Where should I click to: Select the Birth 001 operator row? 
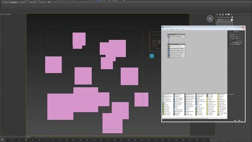pos(176,46)
